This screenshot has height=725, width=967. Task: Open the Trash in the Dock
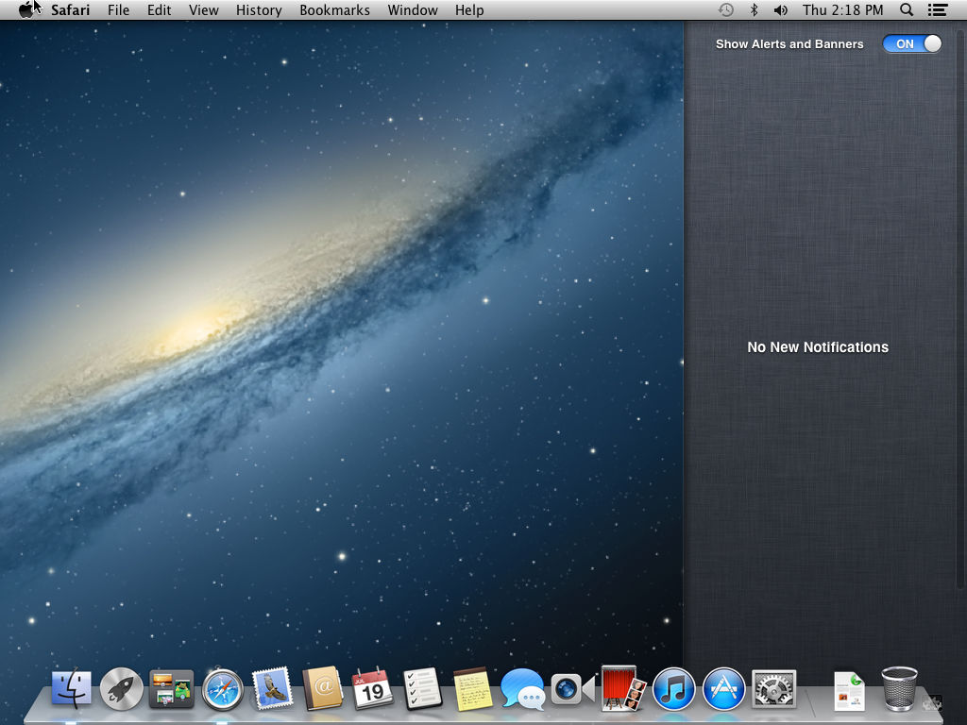[899, 689]
